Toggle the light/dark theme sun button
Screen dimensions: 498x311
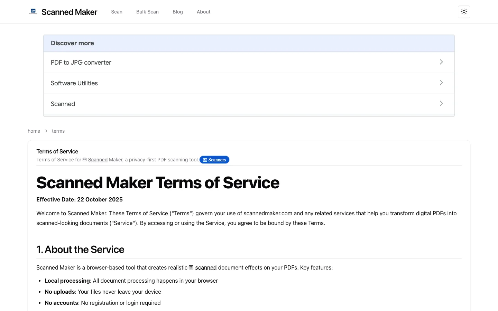tap(464, 12)
